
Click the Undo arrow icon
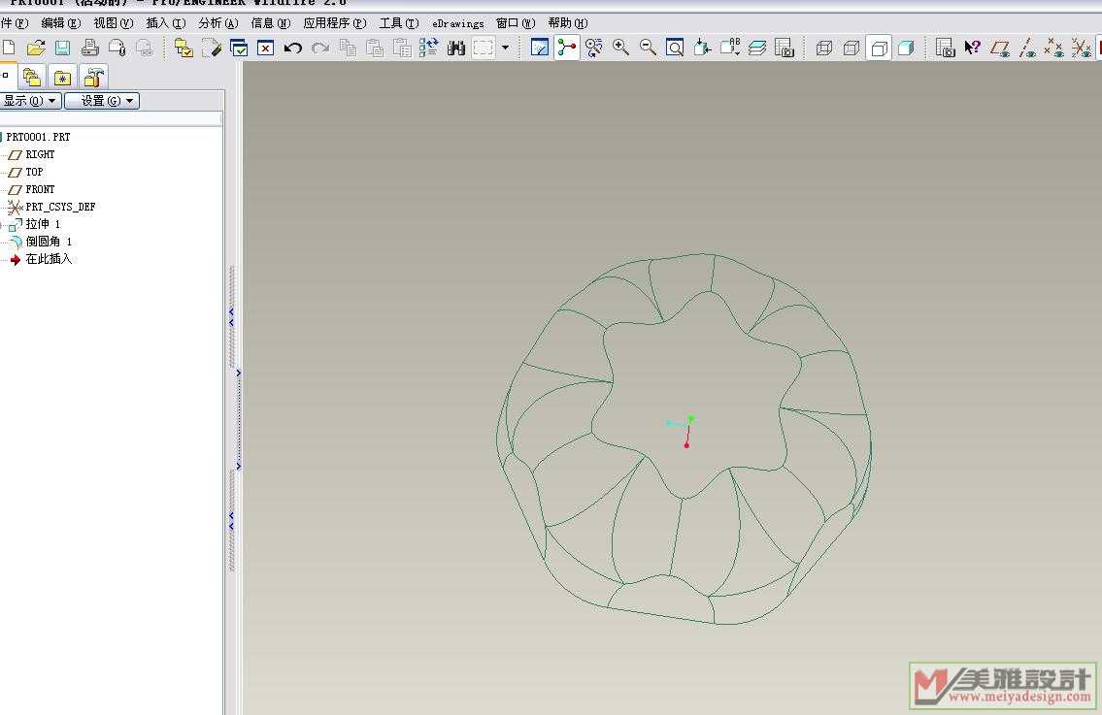coord(292,48)
